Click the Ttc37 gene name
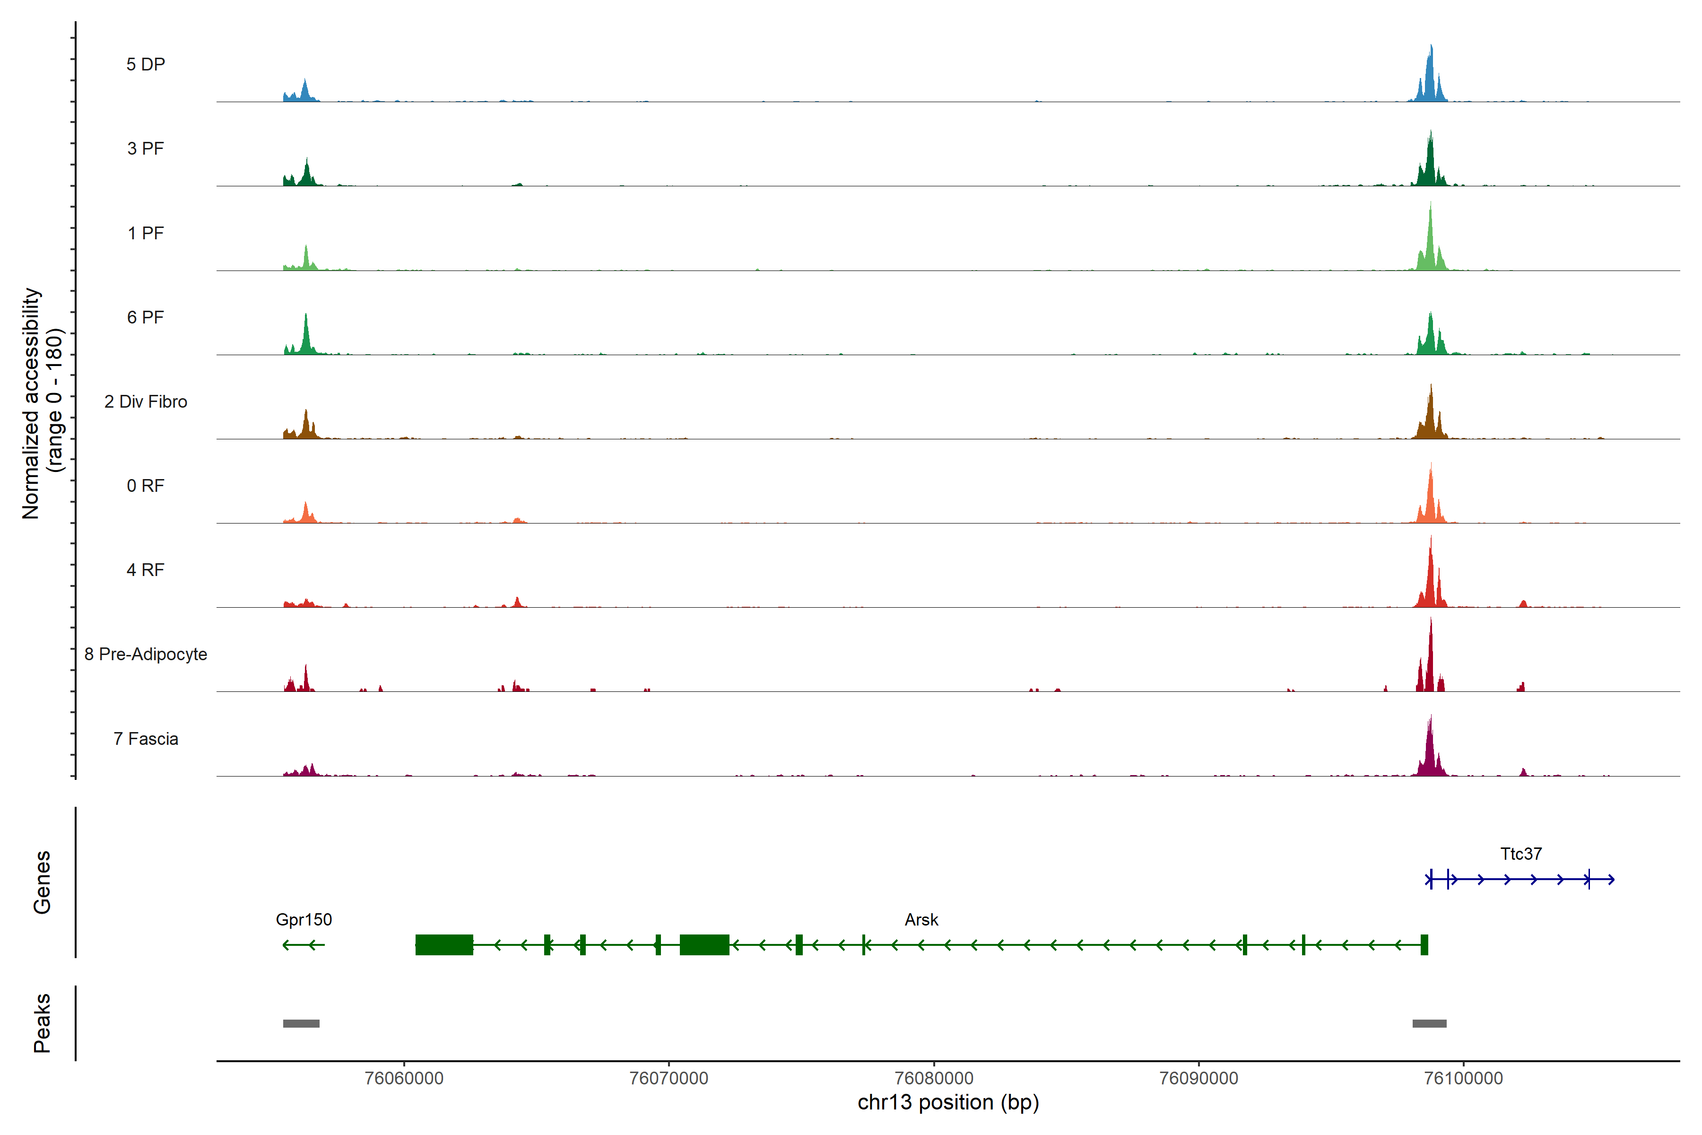The image size is (1702, 1135). pyautogui.click(x=1520, y=854)
